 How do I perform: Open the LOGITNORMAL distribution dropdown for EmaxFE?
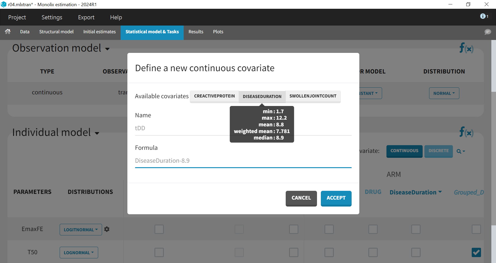point(81,229)
